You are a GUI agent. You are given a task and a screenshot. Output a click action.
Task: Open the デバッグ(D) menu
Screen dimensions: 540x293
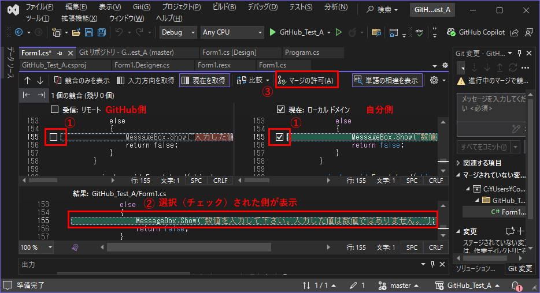(x=262, y=7)
